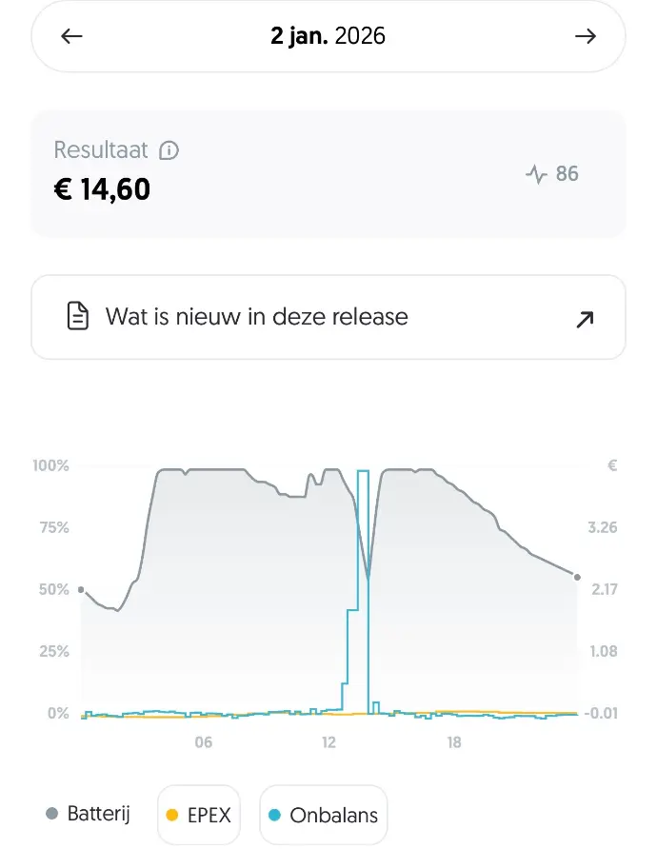
Task: Click the blue Onbalans legend dot
Action: tap(274, 815)
